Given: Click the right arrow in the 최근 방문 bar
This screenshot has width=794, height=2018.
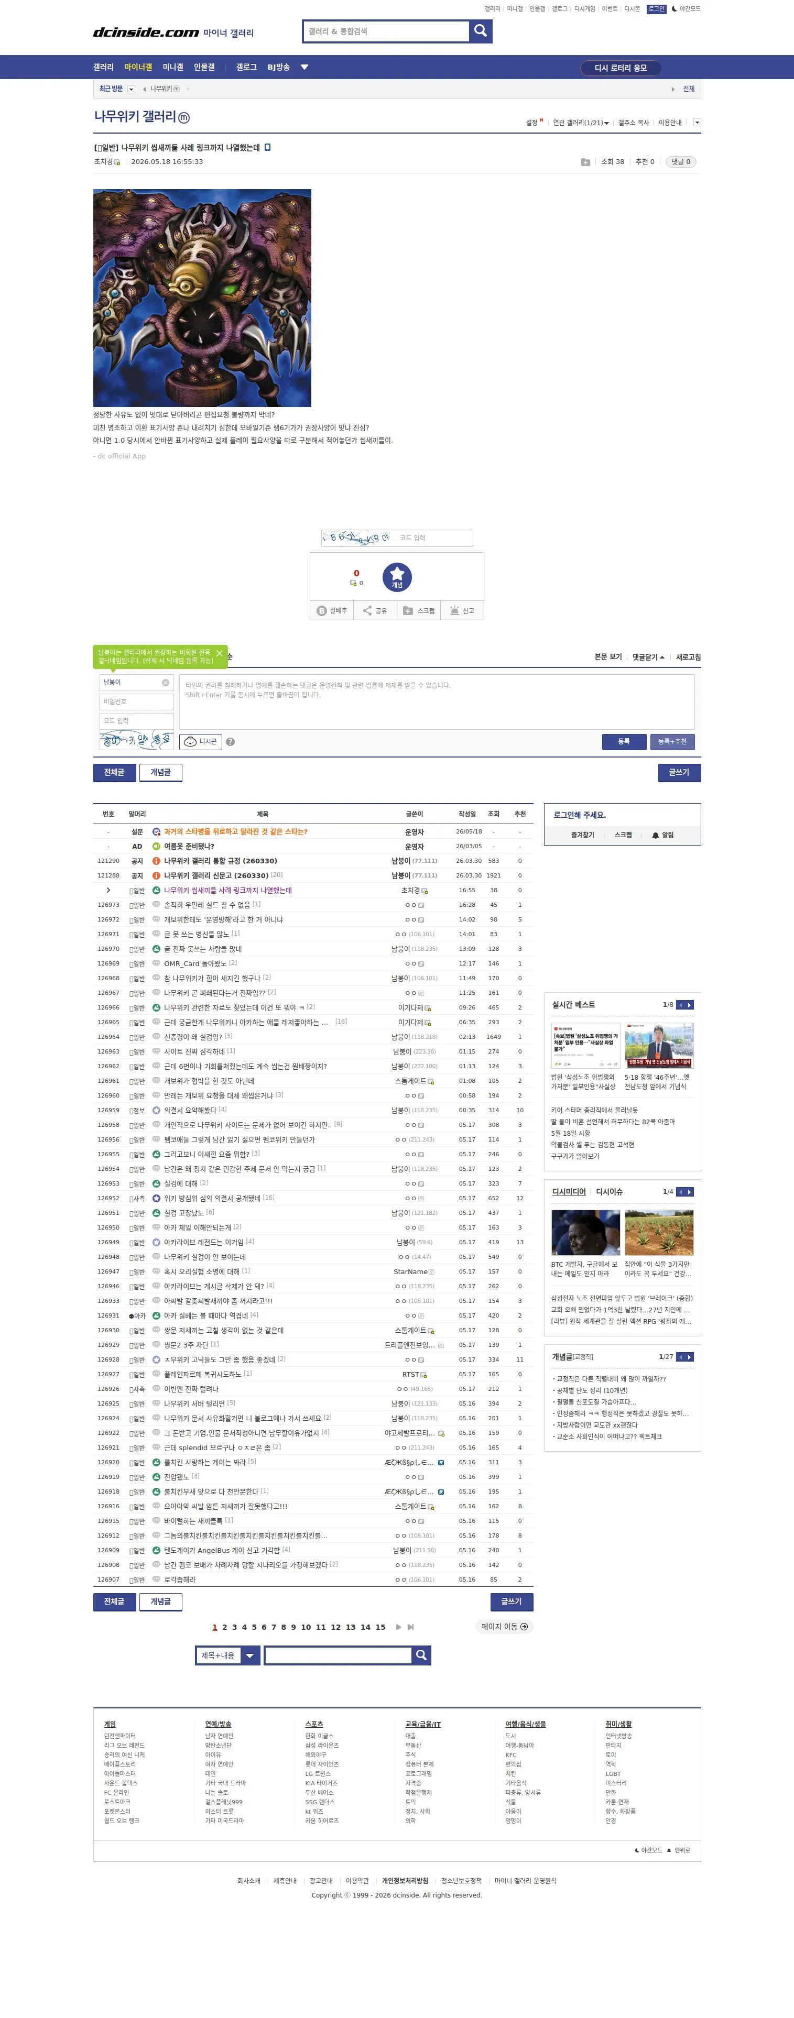Looking at the screenshot, I should pyautogui.click(x=672, y=89).
